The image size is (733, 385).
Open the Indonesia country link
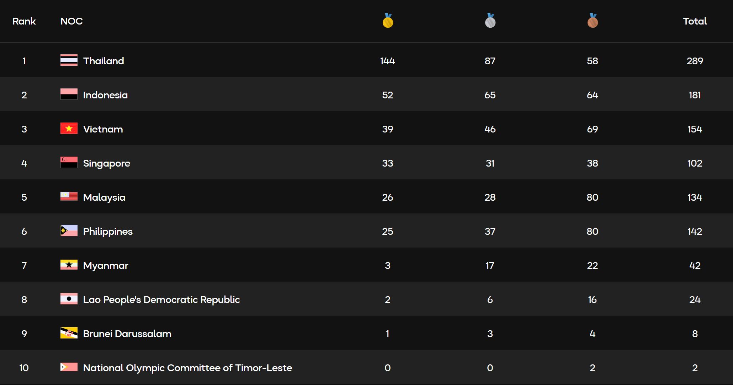click(105, 95)
